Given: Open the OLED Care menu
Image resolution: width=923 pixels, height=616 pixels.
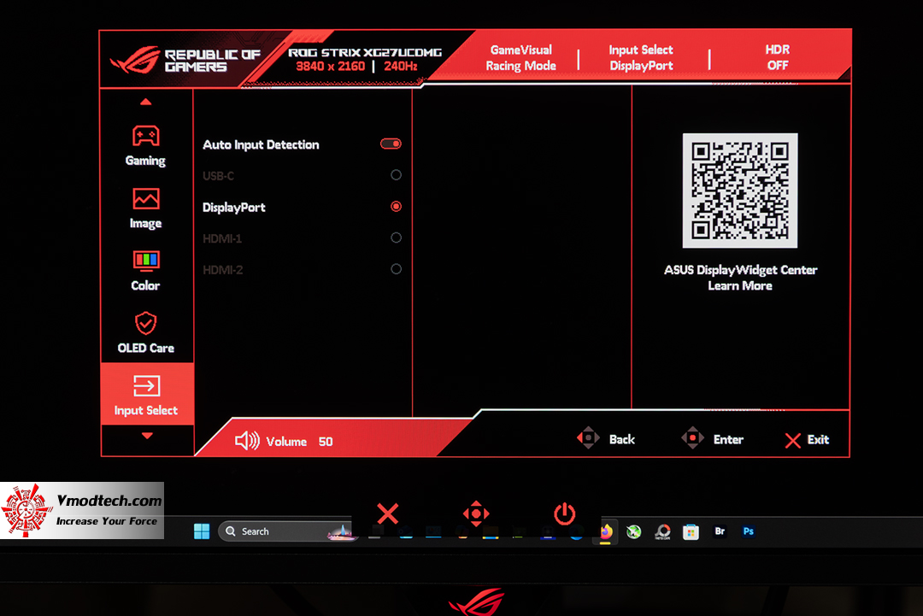Looking at the screenshot, I should 145,333.
